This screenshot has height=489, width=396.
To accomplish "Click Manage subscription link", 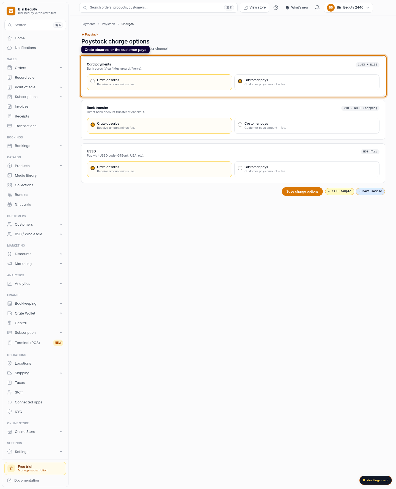I will point(33,470).
